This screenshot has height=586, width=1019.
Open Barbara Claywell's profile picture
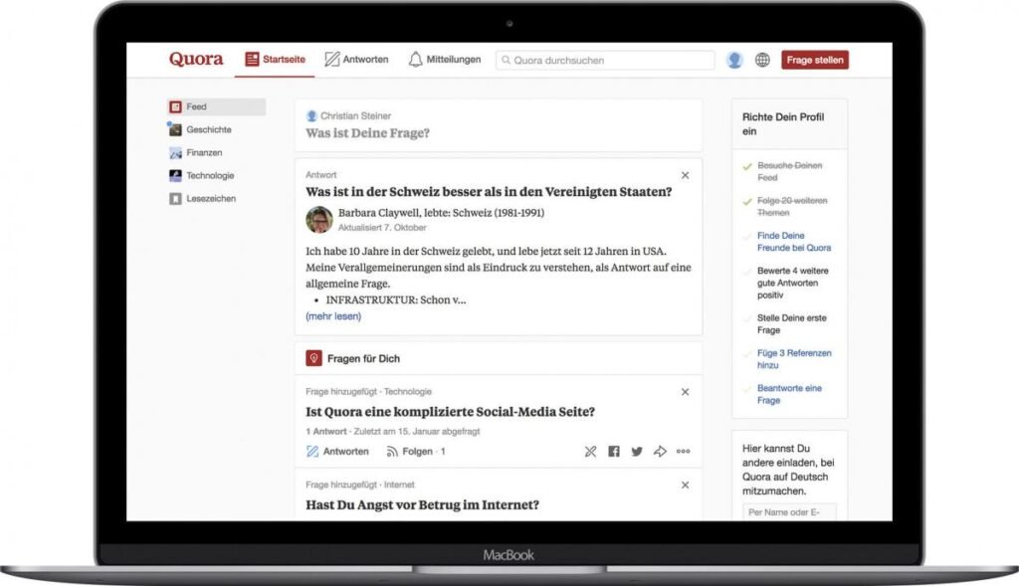tap(319, 220)
